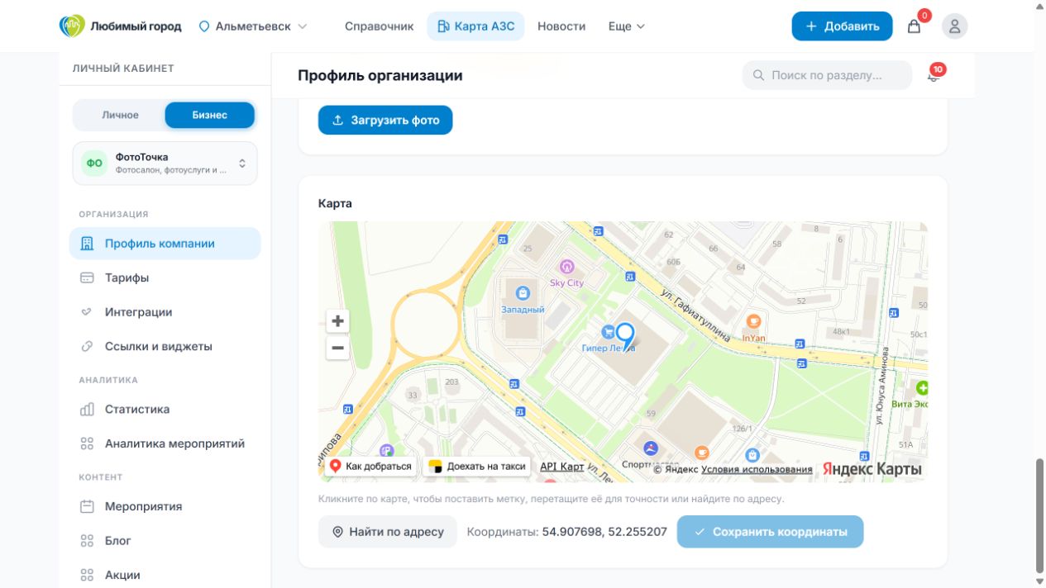Screen dimensions: 1046x588
Task: Click the Статистика bar chart icon
Action: click(x=87, y=409)
